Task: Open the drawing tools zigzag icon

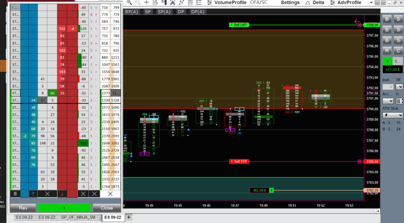Action: pyautogui.click(x=181, y=3)
